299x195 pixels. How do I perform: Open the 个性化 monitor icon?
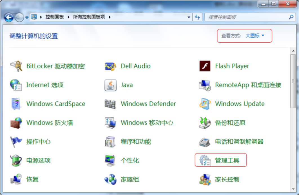click(x=110, y=161)
